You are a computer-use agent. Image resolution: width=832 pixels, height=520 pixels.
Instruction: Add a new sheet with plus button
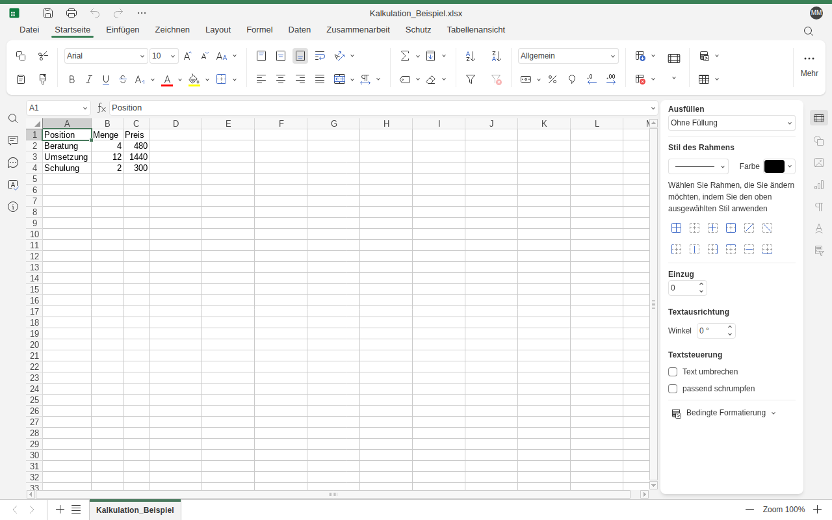60,510
